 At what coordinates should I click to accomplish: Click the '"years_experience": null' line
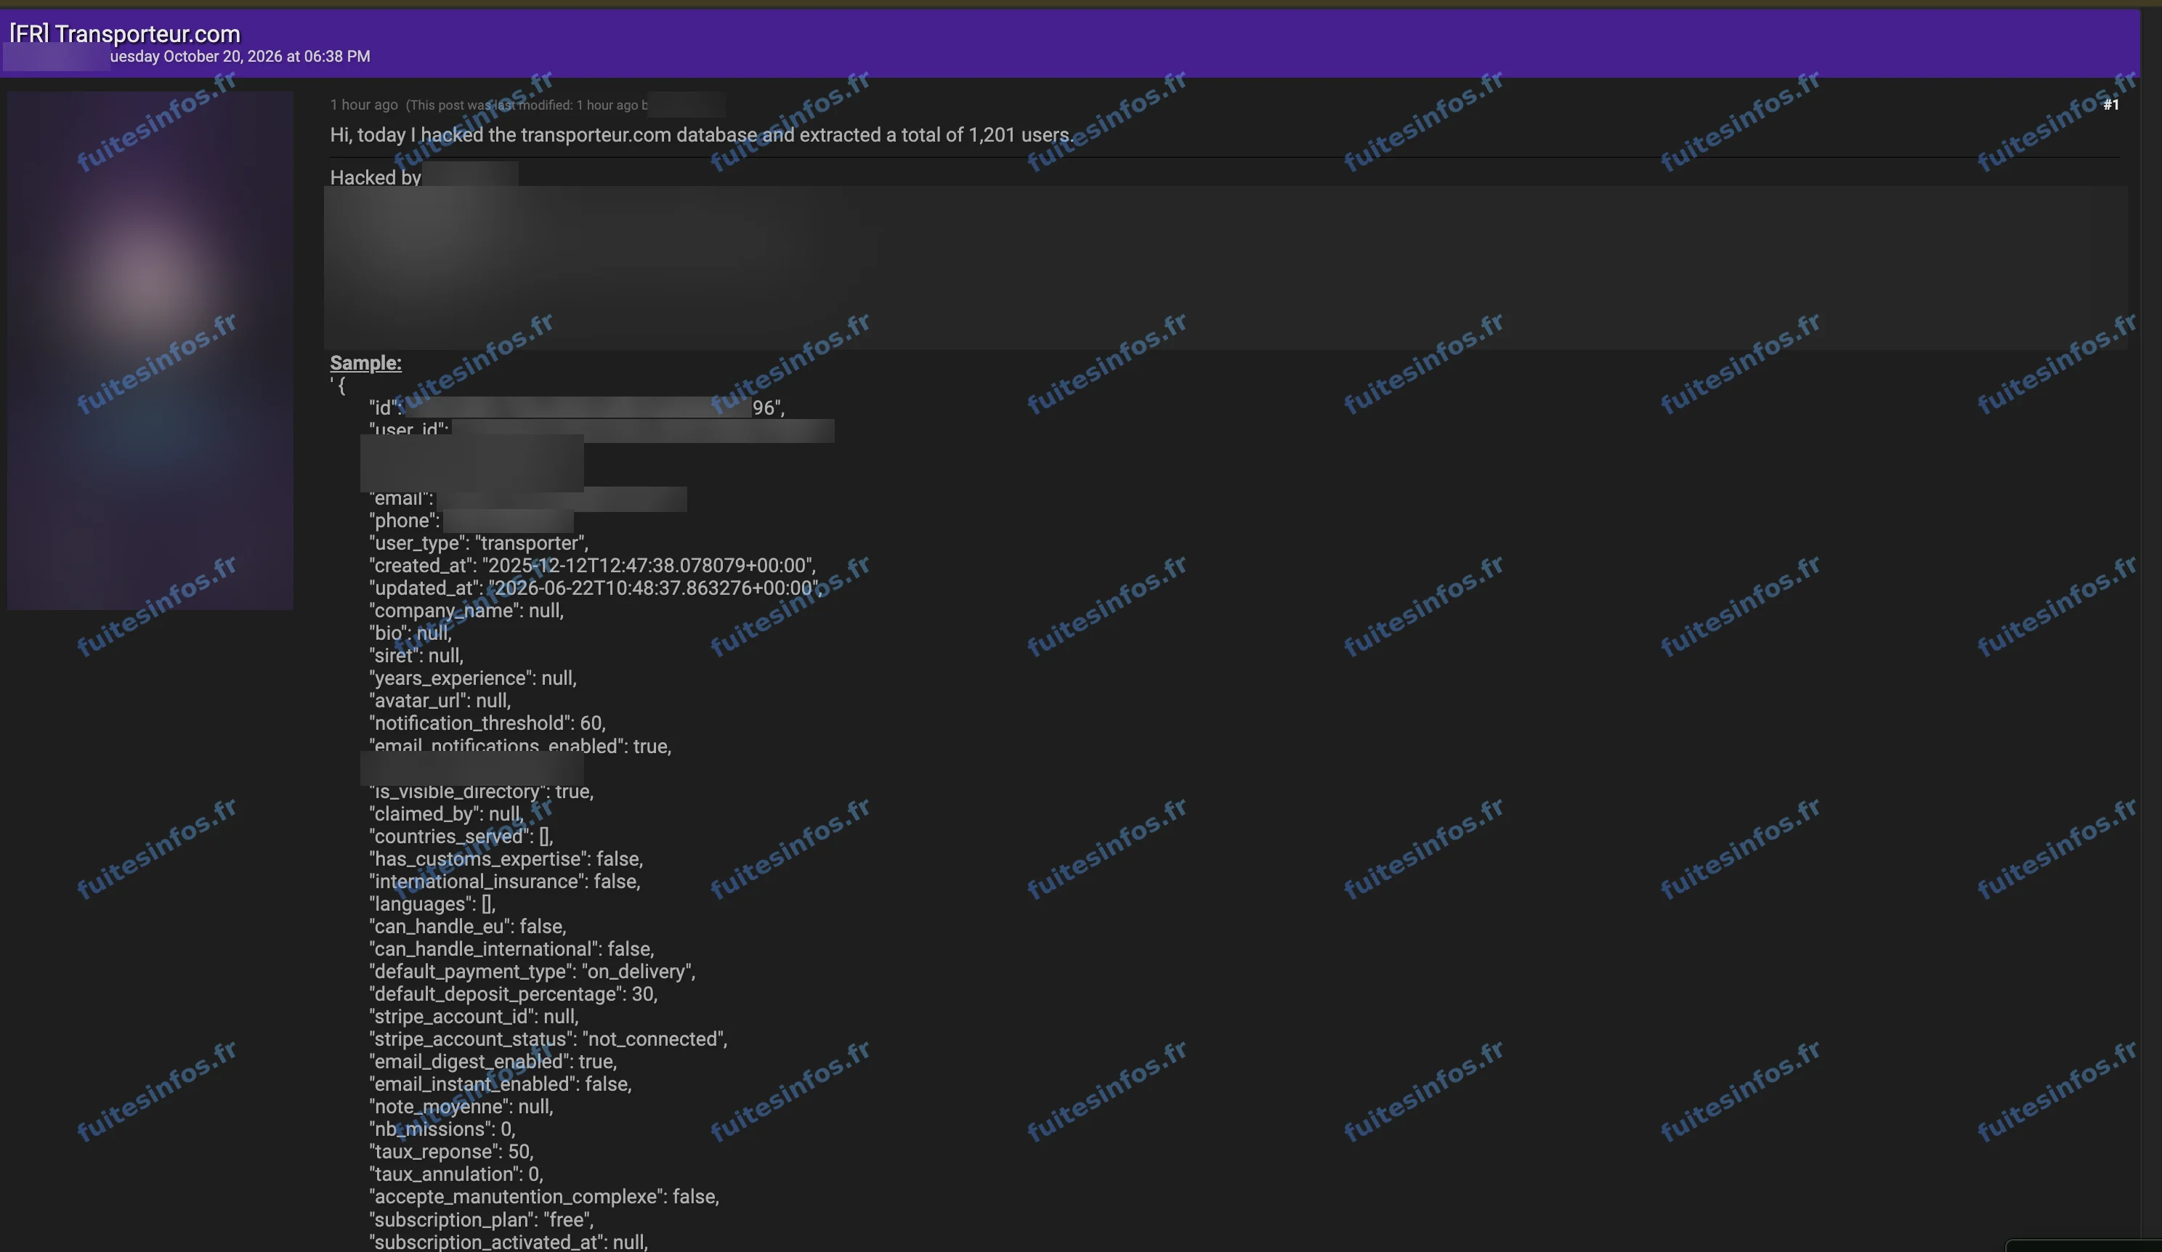(x=473, y=678)
